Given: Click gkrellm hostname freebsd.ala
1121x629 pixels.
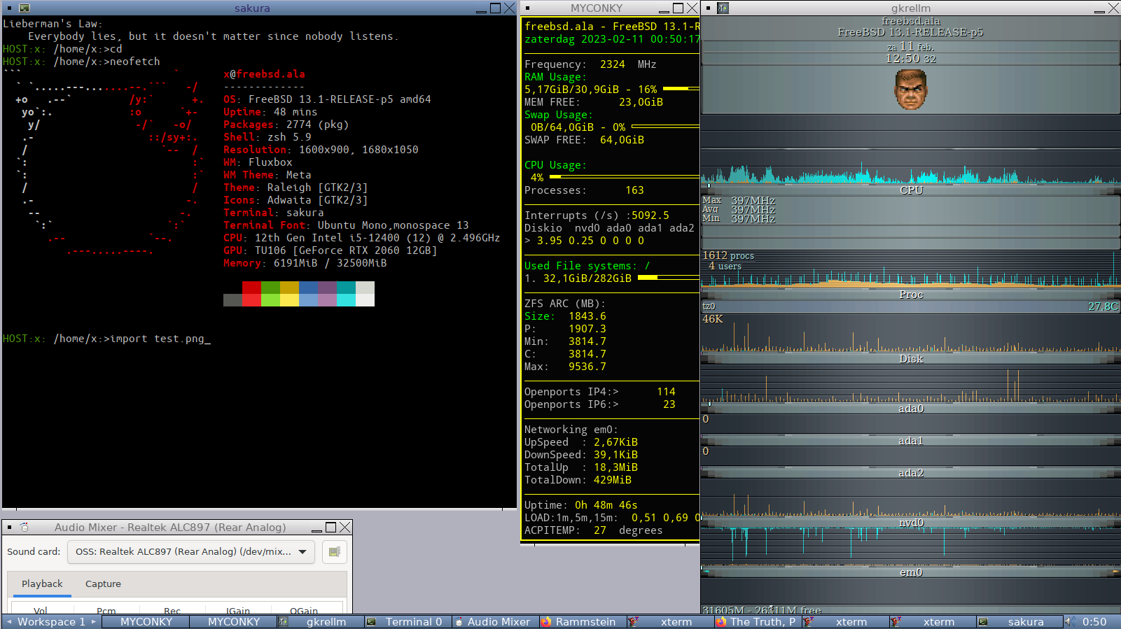Looking at the screenshot, I should [x=911, y=21].
